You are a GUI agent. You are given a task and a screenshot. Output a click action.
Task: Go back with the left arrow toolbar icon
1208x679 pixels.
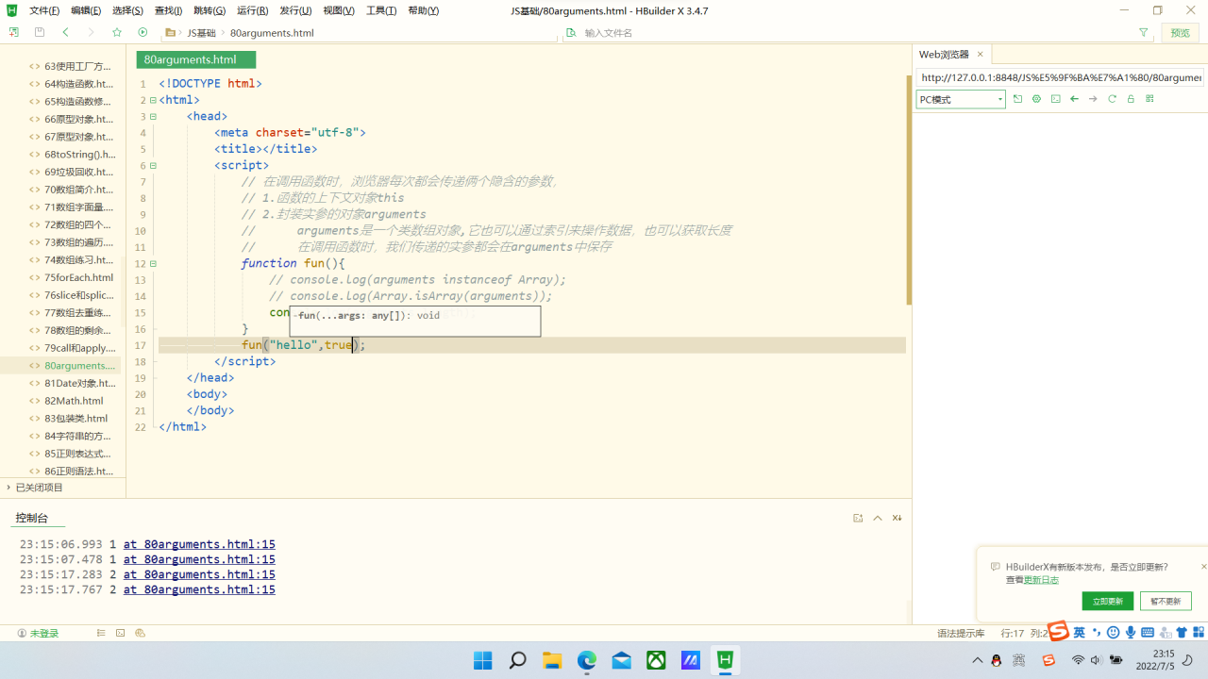pos(65,32)
